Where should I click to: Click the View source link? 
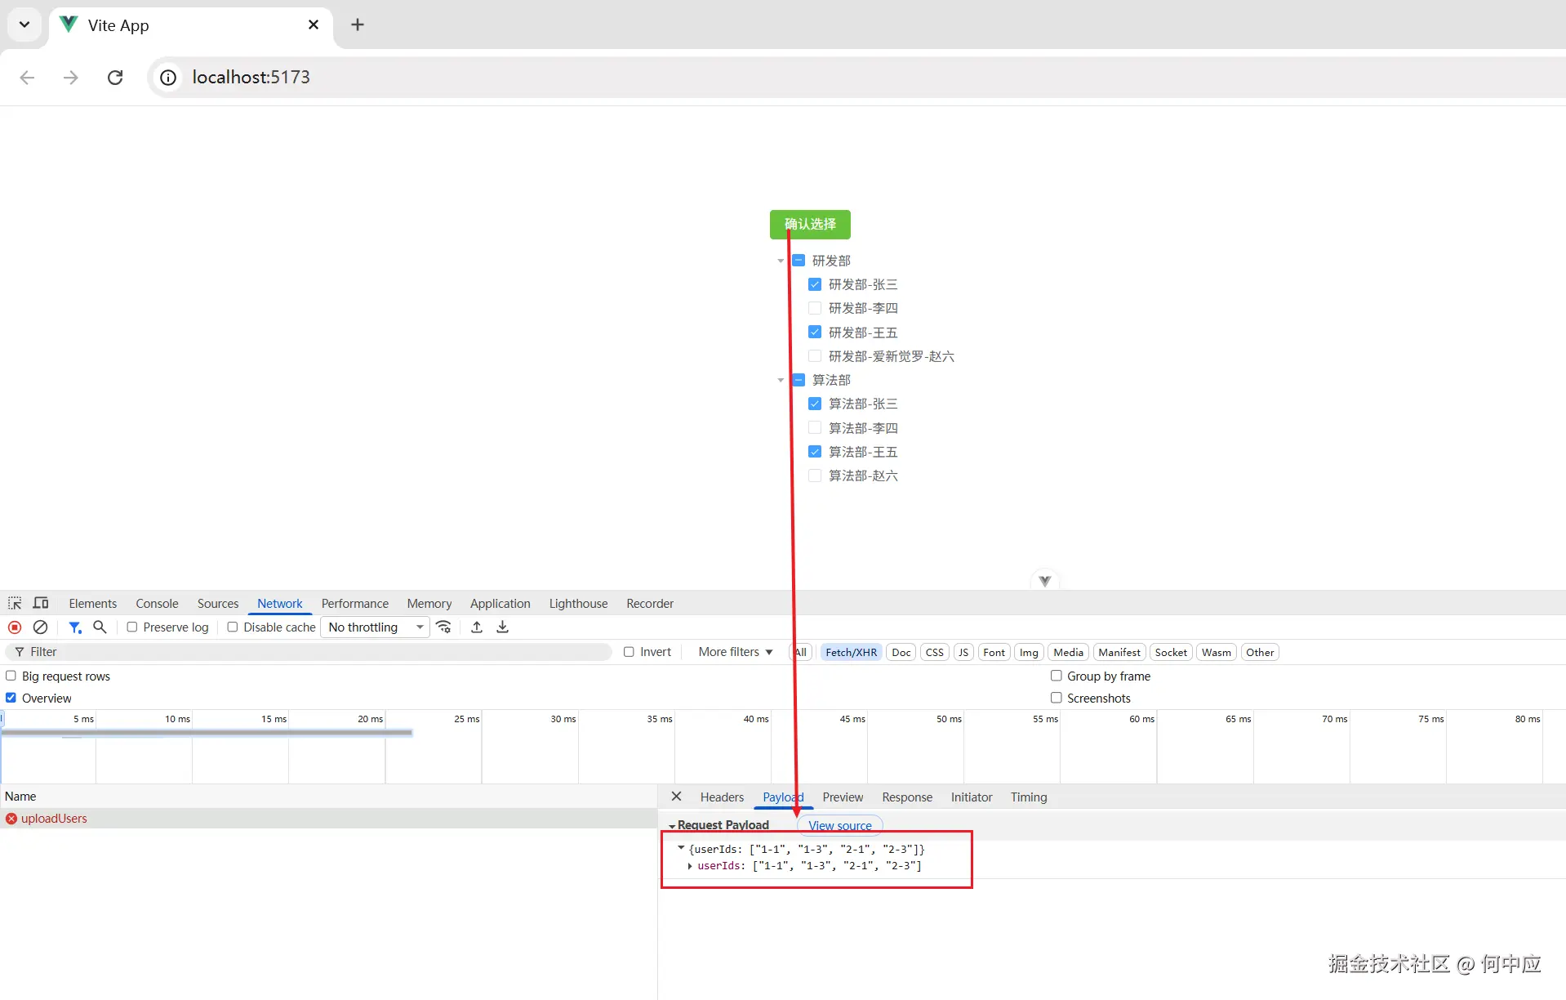coord(840,825)
